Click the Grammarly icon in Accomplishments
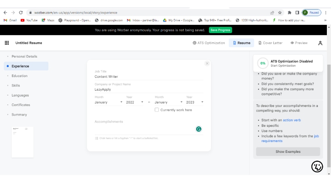331x186 pixels. [199, 129]
